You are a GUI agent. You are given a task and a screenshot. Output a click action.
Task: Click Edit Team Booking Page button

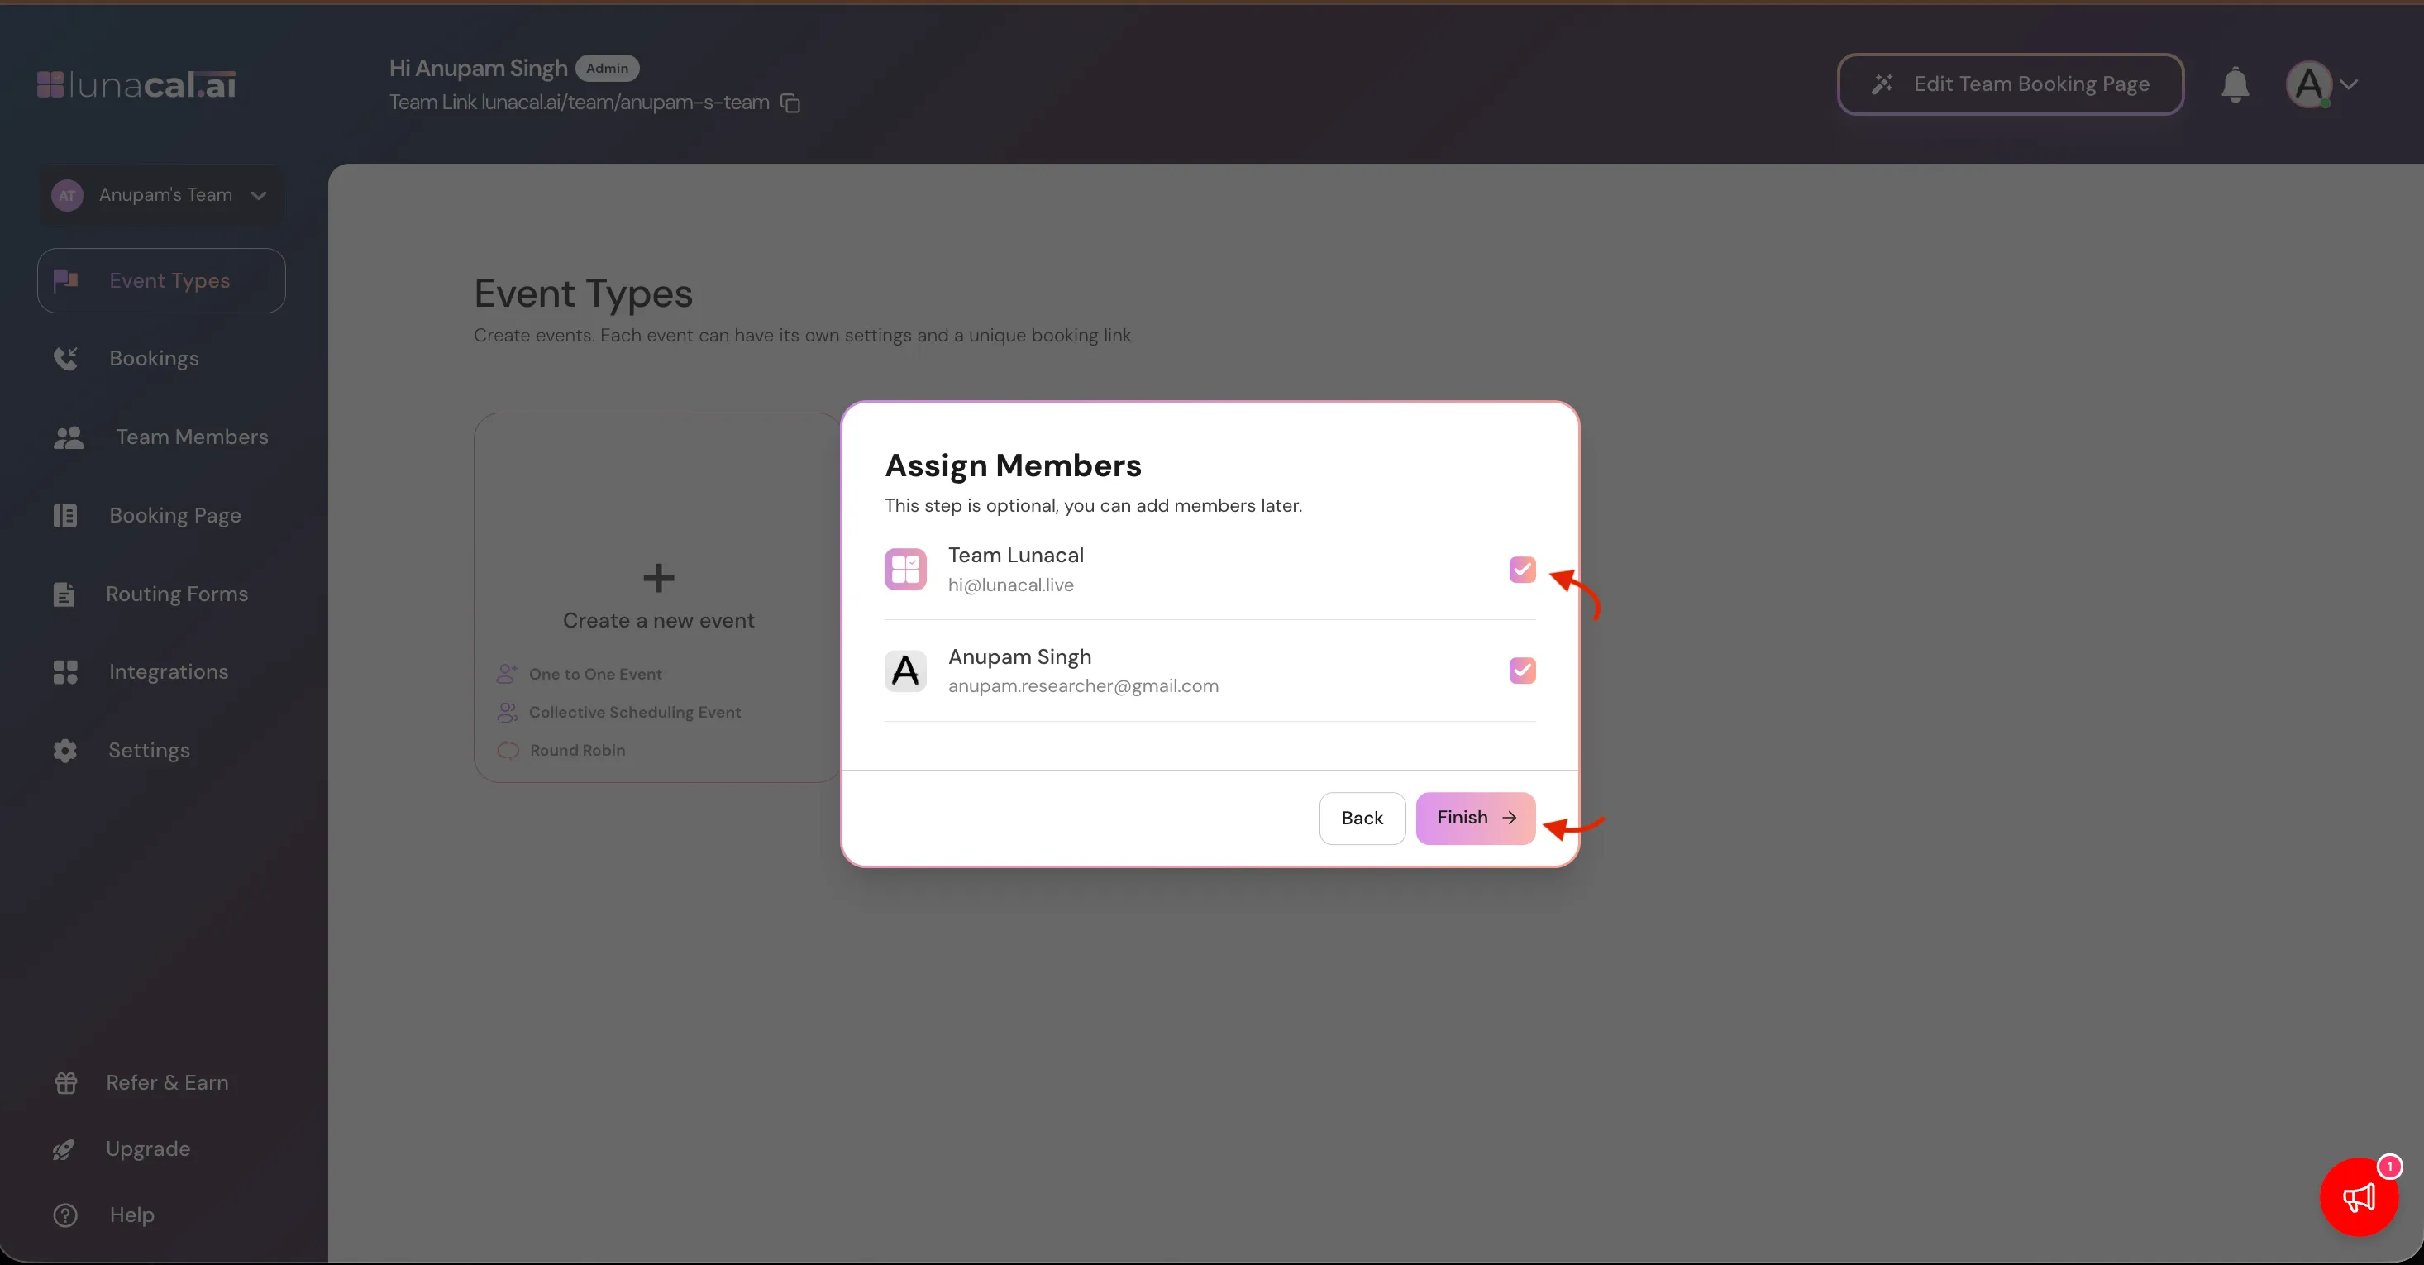coord(2010,84)
